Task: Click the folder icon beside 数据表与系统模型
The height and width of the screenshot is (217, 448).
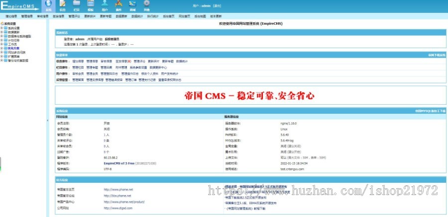Action: (x=5, y=36)
